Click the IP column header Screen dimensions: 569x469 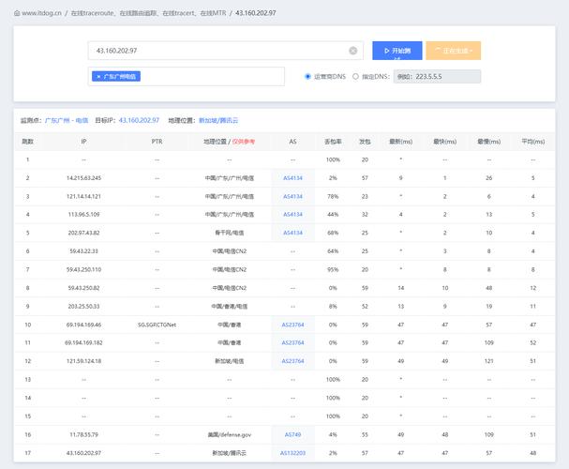coord(83,142)
